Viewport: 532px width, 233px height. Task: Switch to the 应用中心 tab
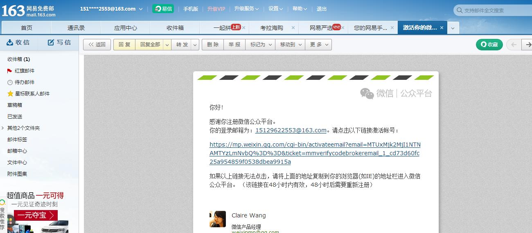(126, 28)
